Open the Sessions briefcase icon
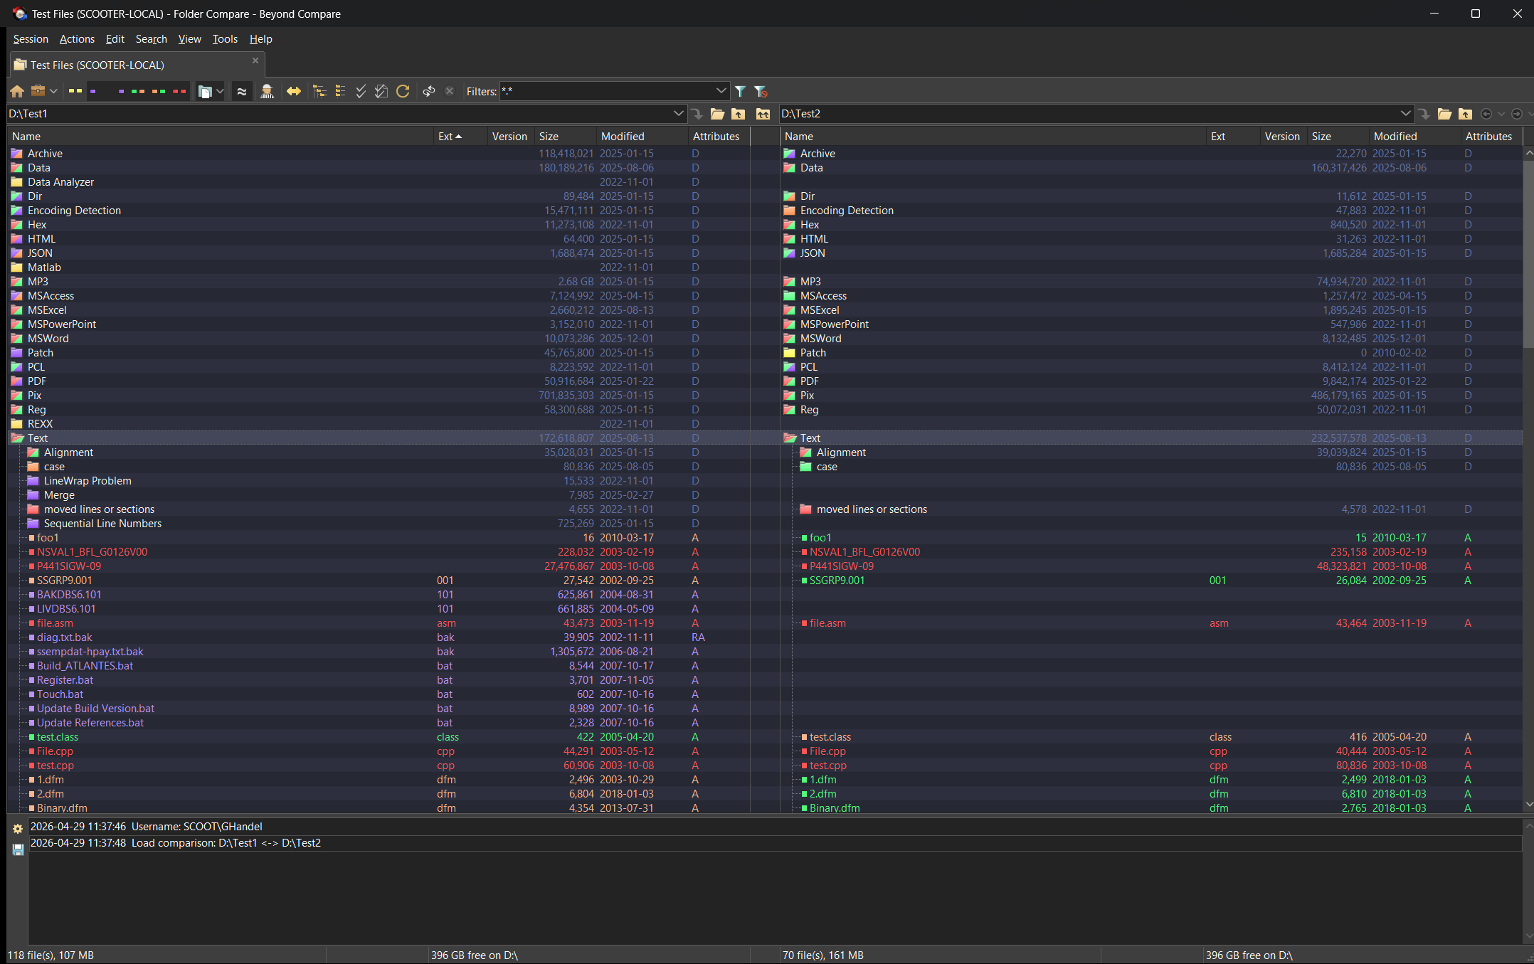1534x964 pixels. pos(38,91)
